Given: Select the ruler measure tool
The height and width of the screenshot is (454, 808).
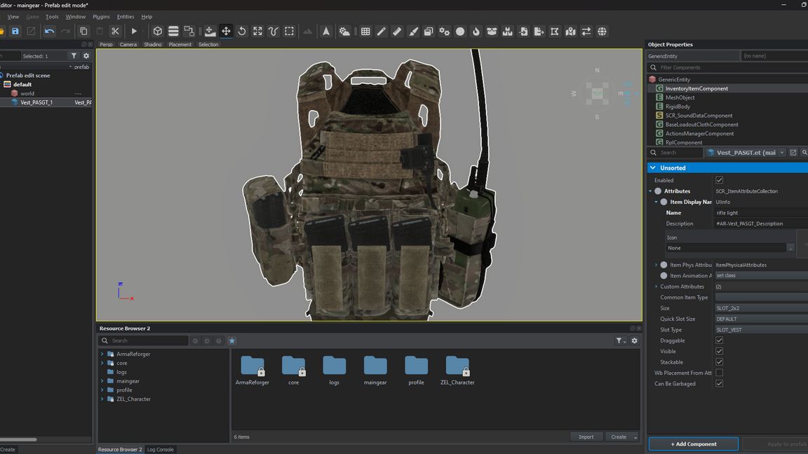Looking at the screenshot, I should click(x=397, y=32).
